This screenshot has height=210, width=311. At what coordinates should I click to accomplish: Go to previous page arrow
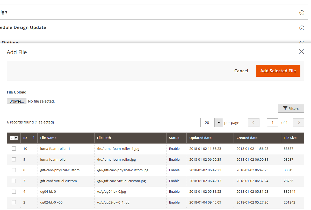254,122
